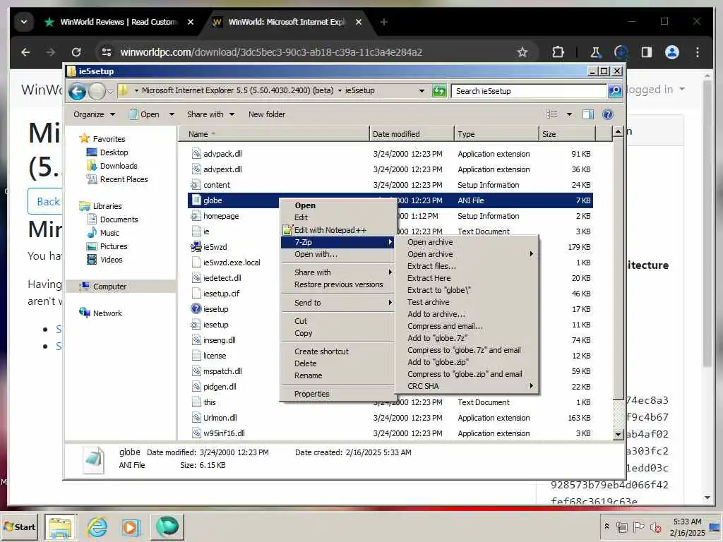Expand the address bar history dropdown
This screenshot has width=723, height=542.
pyautogui.click(x=422, y=91)
